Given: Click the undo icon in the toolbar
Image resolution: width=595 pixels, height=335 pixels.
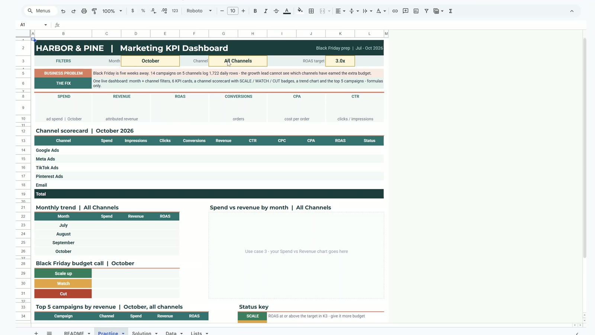Looking at the screenshot, I should 63,11.
